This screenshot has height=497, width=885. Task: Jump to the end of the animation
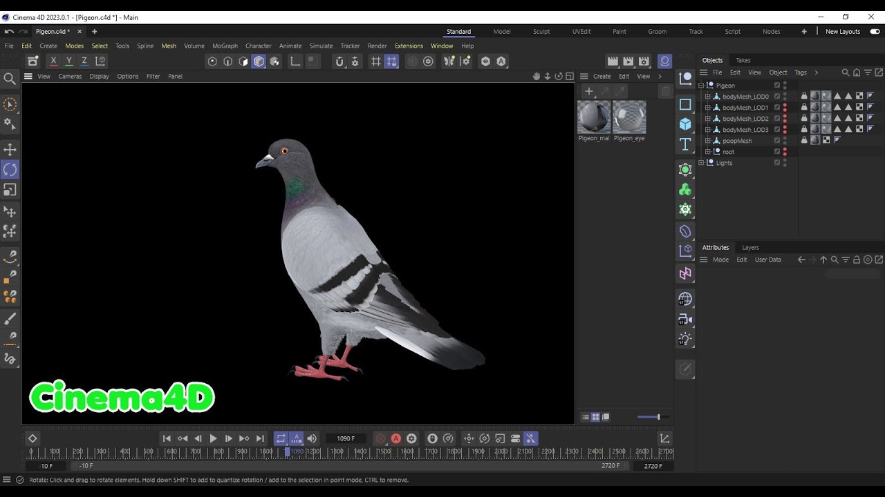(260, 438)
